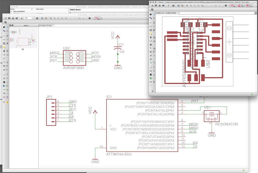Click the Schematic command line input
This screenshot has height=173, width=258.
click(101, 26)
